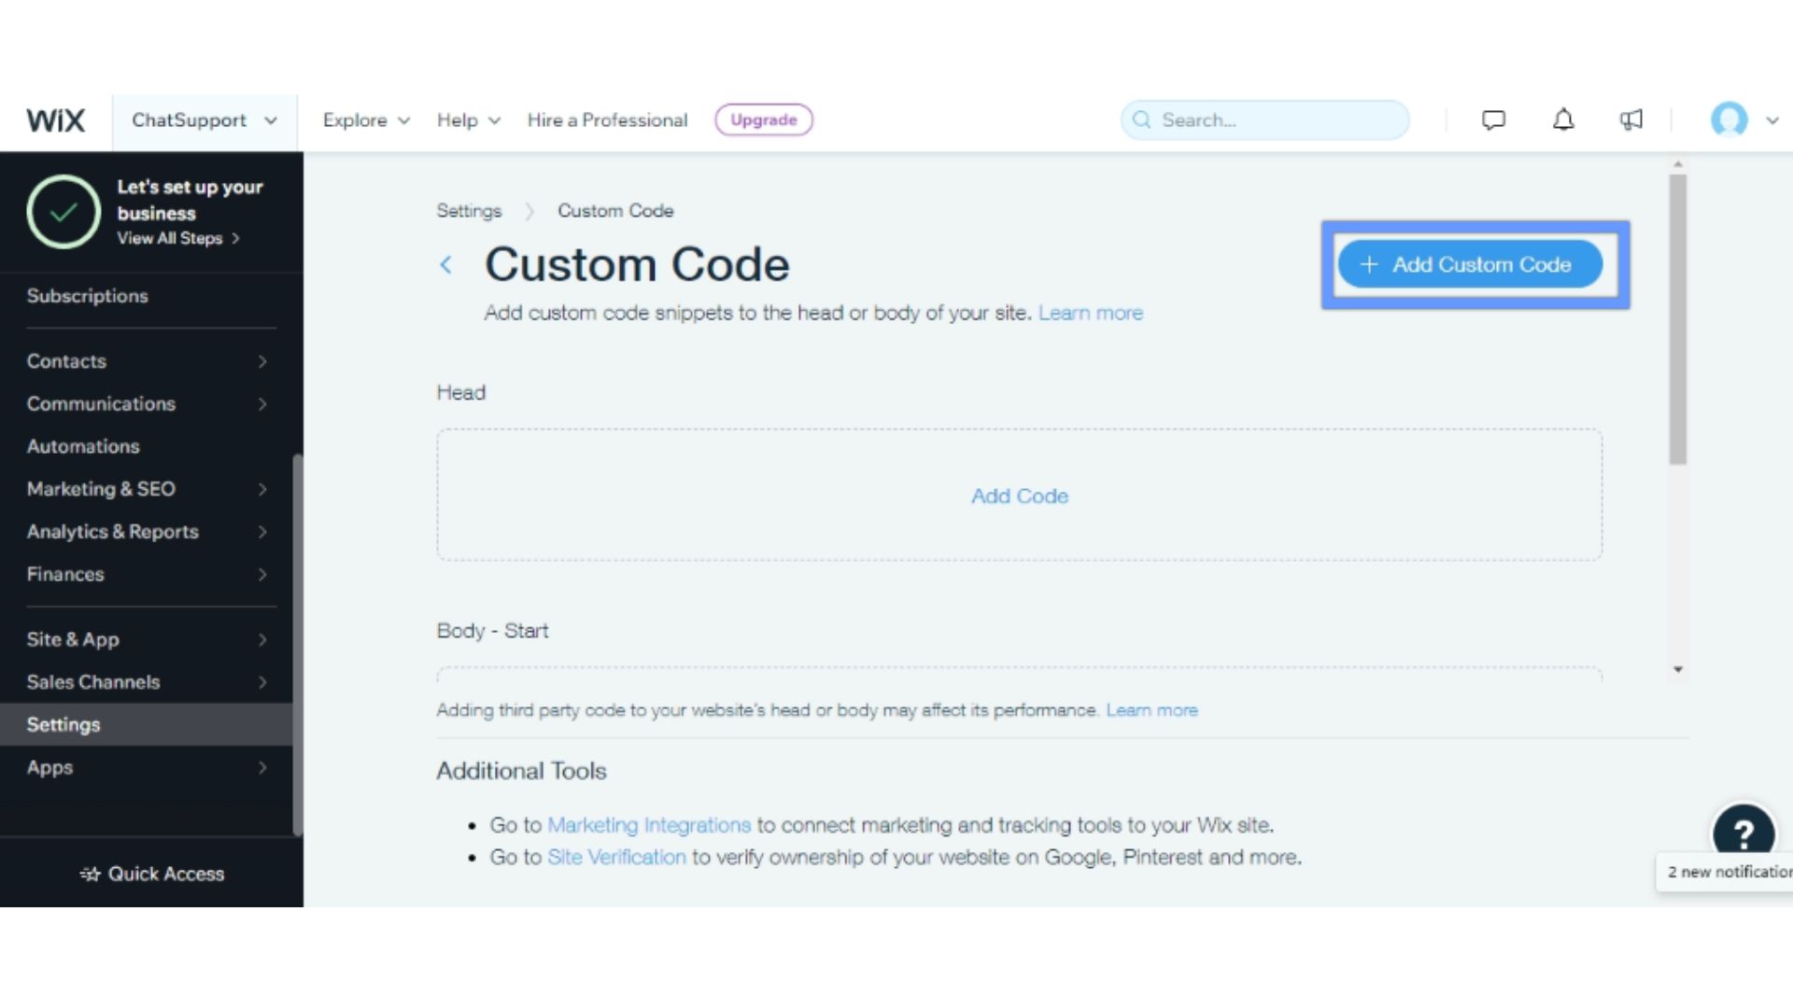Open the Site Verification link
Screen dimensions: 1793x1008
coord(615,857)
